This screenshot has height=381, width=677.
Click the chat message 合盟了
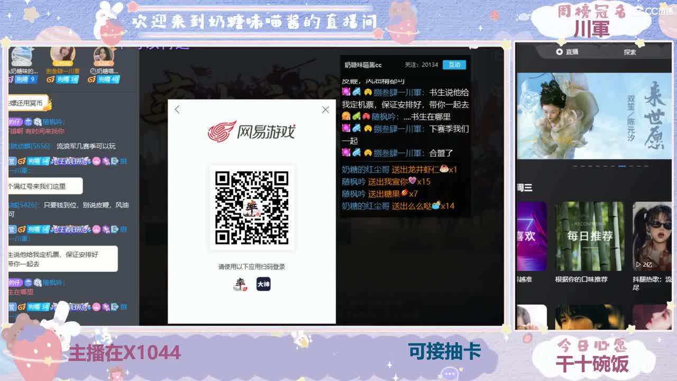[x=441, y=153]
